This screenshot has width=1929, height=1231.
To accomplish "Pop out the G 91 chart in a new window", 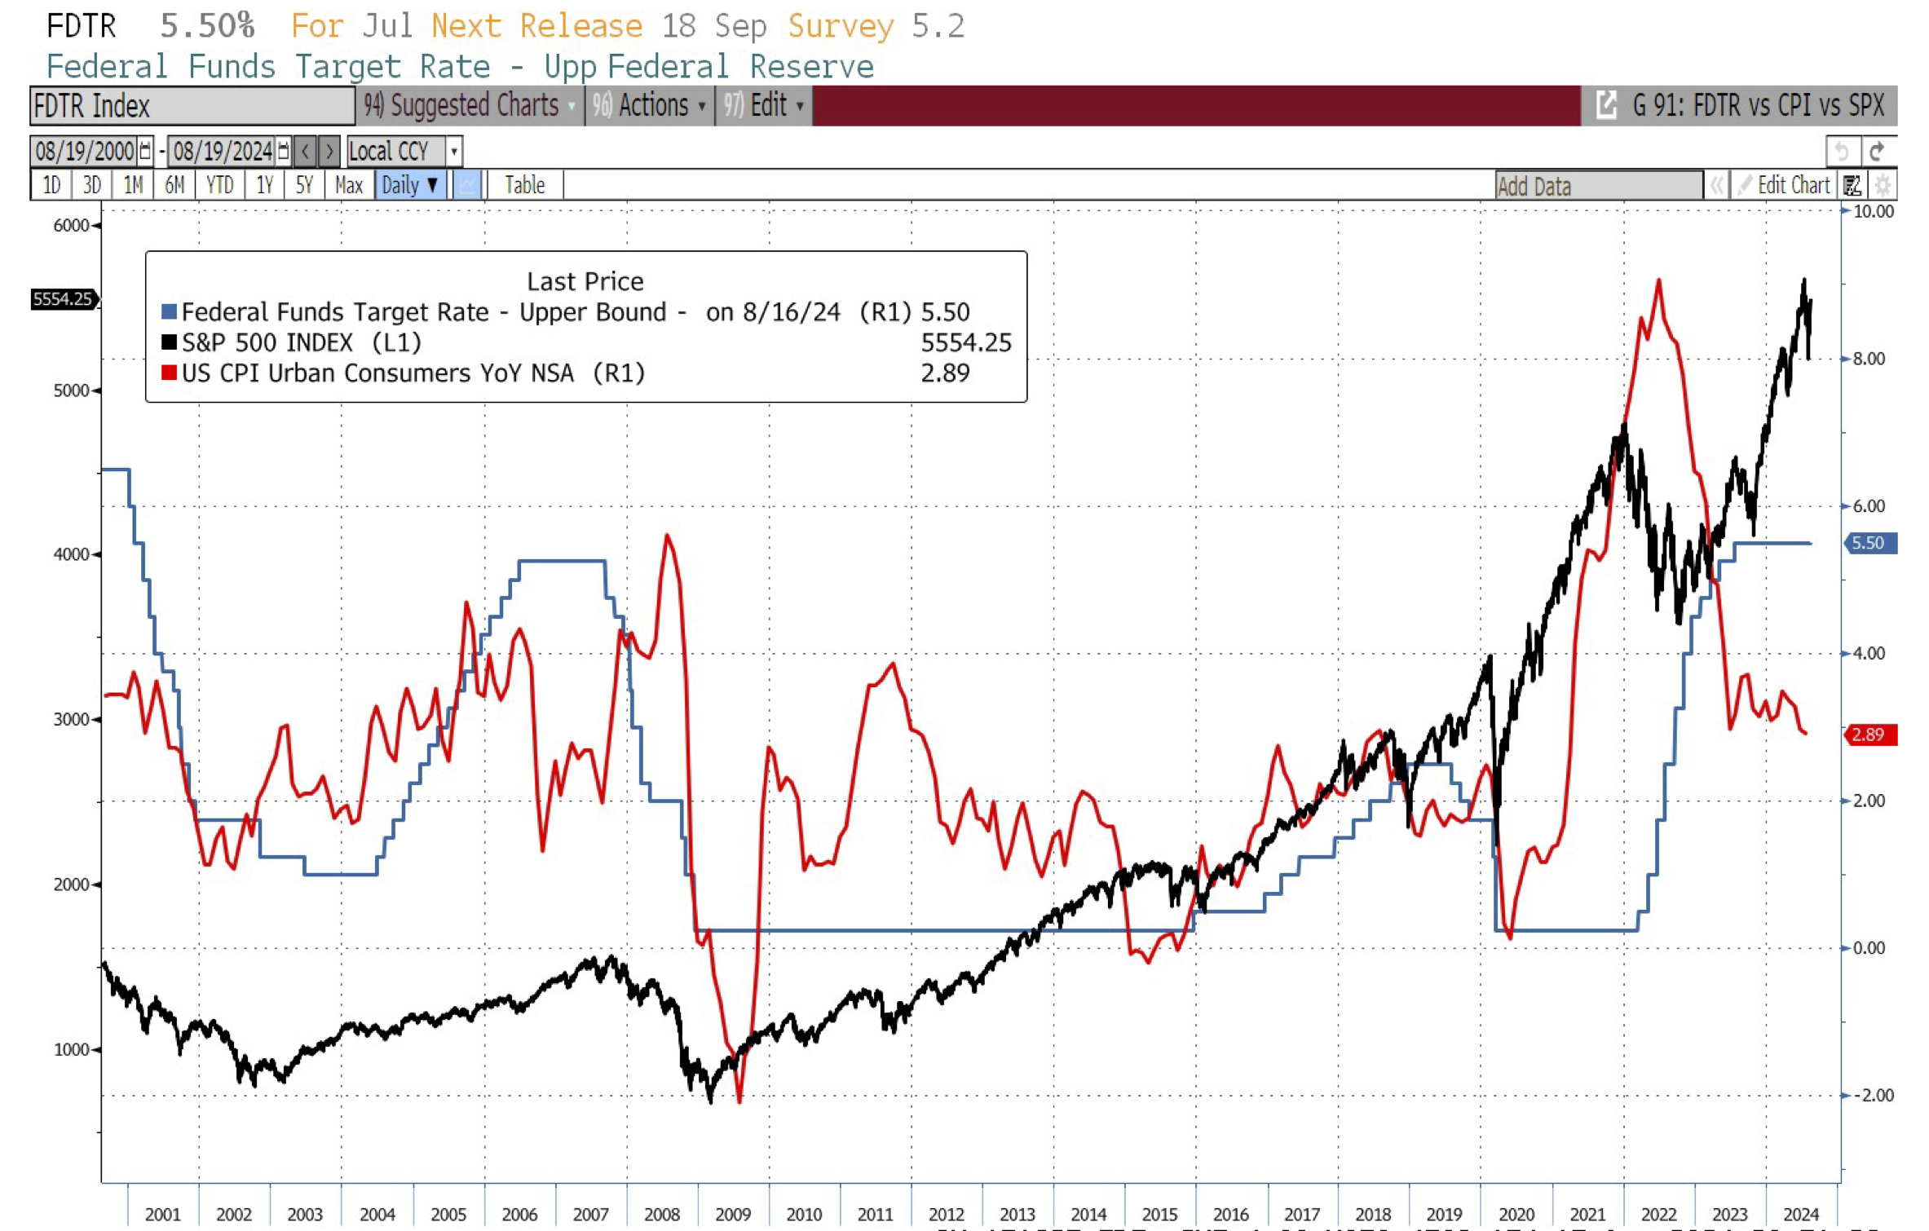I will tap(1605, 105).
